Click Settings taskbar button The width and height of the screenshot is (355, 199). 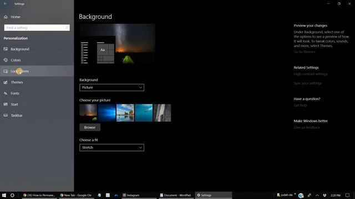click(x=214, y=195)
